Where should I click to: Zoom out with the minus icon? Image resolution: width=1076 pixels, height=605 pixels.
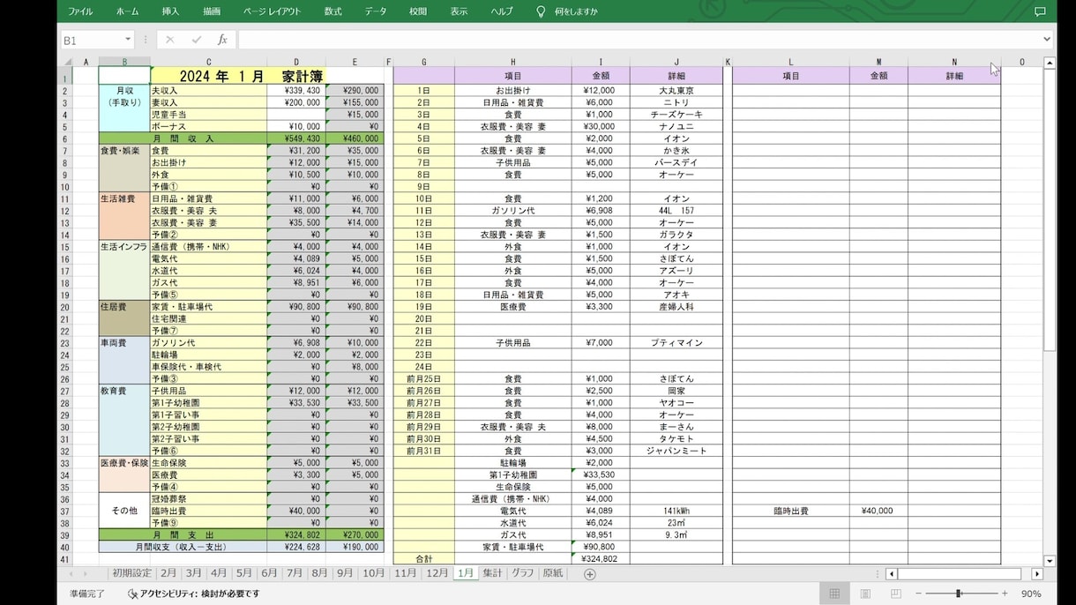920,594
